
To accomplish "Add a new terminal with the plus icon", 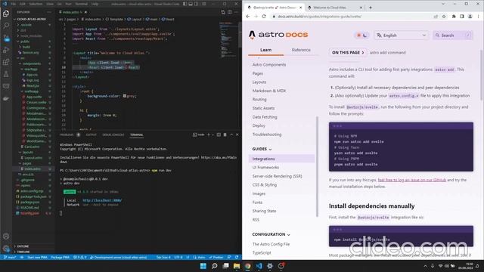I will click(209, 134).
